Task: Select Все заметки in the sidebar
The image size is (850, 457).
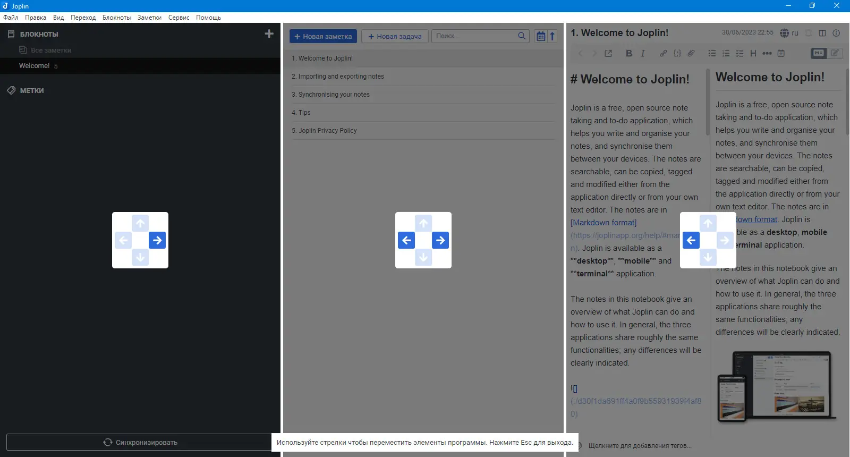Action: click(51, 50)
